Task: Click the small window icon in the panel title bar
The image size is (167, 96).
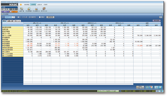Action: point(2,14)
